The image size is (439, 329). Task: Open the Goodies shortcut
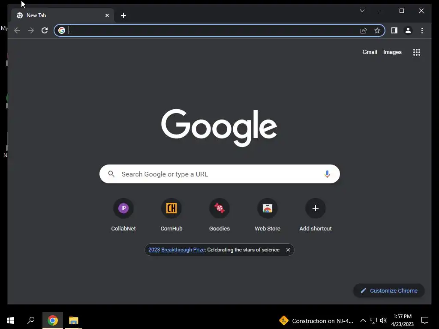pos(219,215)
